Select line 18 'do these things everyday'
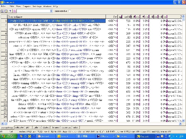The width and height of the screenshot is (186, 139). (57, 92)
